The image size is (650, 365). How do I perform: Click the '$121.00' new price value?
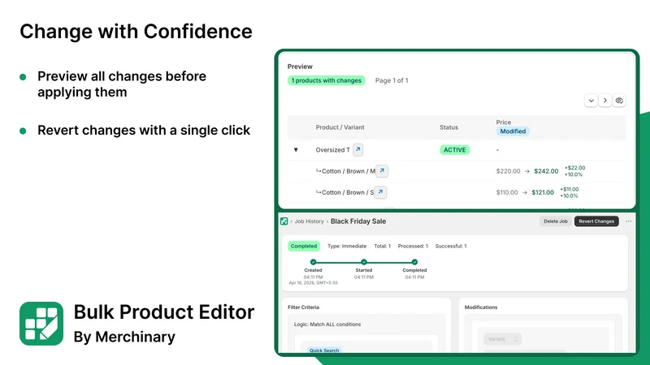(543, 192)
